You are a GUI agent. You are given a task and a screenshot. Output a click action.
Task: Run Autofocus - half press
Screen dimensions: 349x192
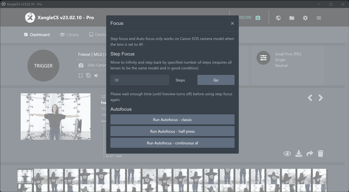172,131
